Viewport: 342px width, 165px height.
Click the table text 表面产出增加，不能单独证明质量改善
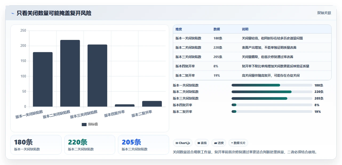(x=269, y=48)
